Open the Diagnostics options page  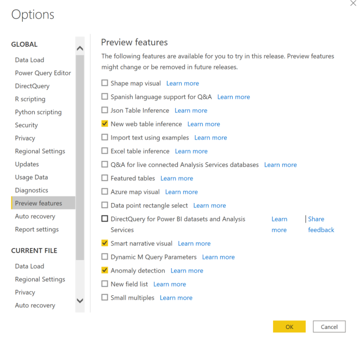click(32, 191)
